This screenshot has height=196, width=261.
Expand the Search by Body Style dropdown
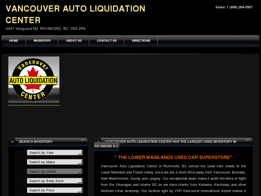(x=55, y=181)
